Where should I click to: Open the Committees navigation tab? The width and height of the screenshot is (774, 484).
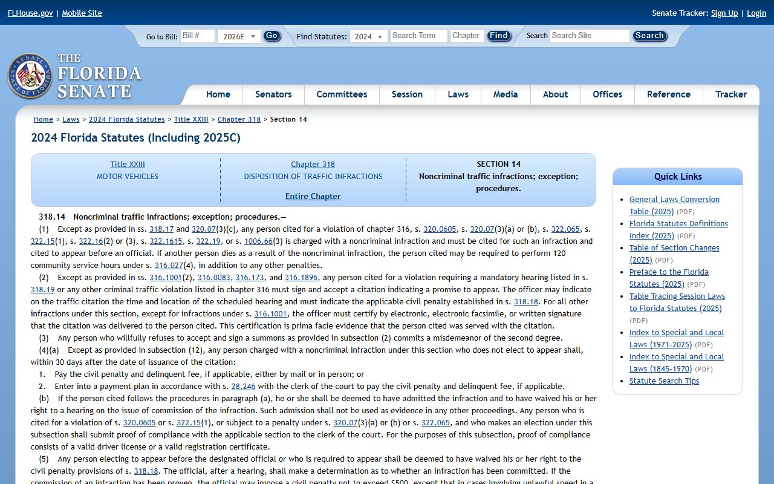coord(342,94)
